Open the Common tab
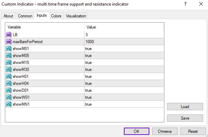208x137 pixels. pos(25,16)
